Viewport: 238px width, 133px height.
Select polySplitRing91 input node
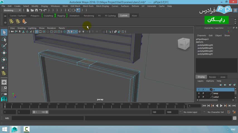point(205,54)
